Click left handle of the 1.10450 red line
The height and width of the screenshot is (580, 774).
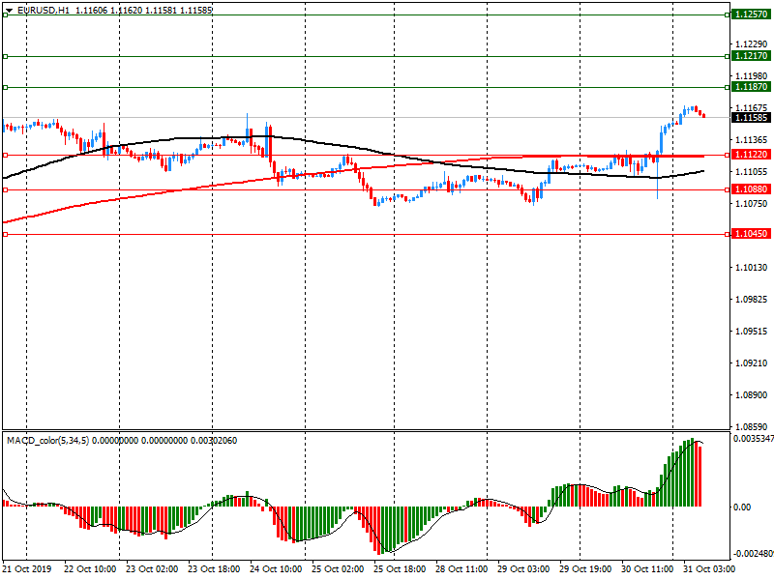point(5,234)
